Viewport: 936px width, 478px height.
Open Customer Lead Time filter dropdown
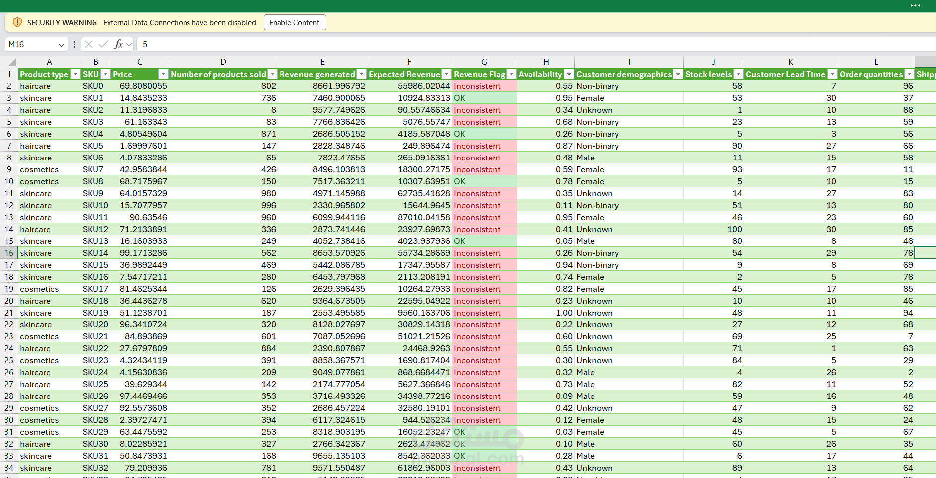[x=832, y=74]
